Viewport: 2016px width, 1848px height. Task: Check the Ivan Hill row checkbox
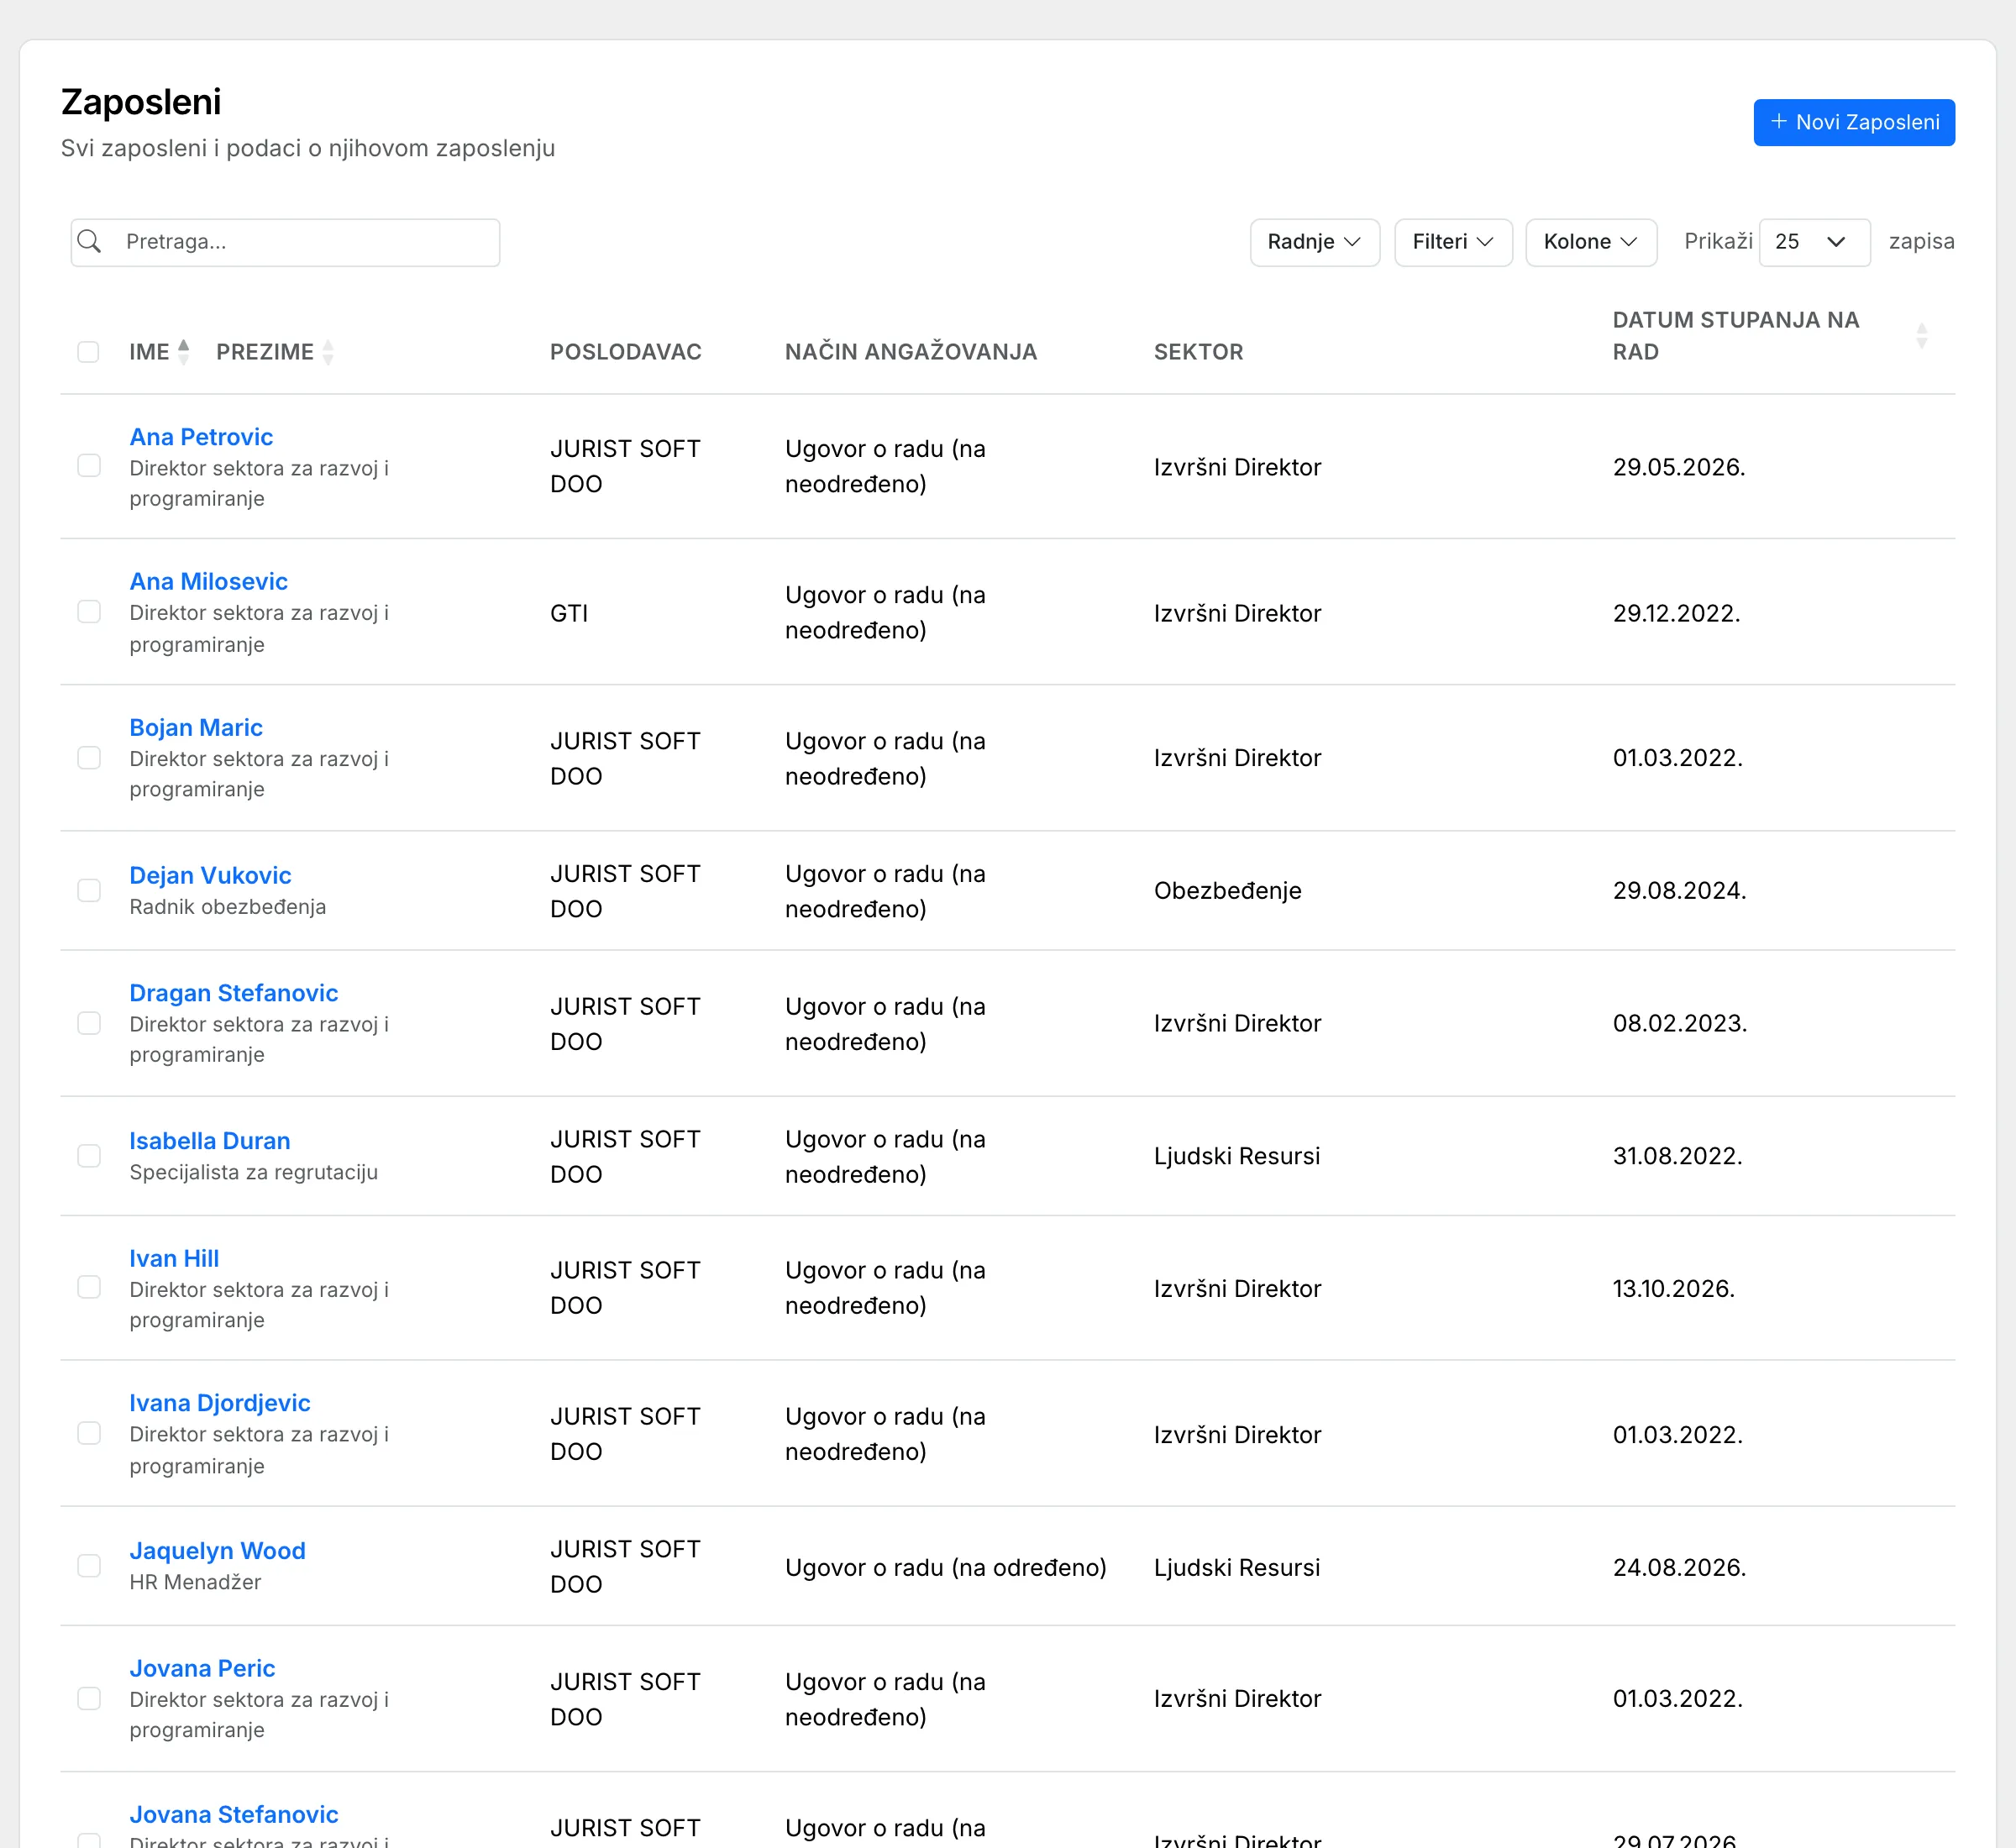tap(89, 1287)
